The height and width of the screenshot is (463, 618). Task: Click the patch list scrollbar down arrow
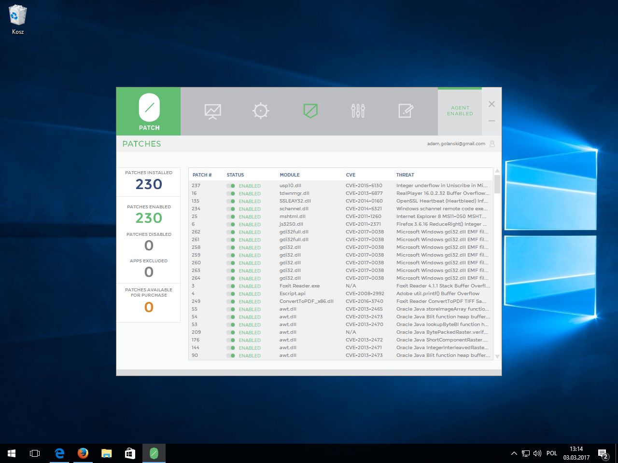(x=497, y=356)
